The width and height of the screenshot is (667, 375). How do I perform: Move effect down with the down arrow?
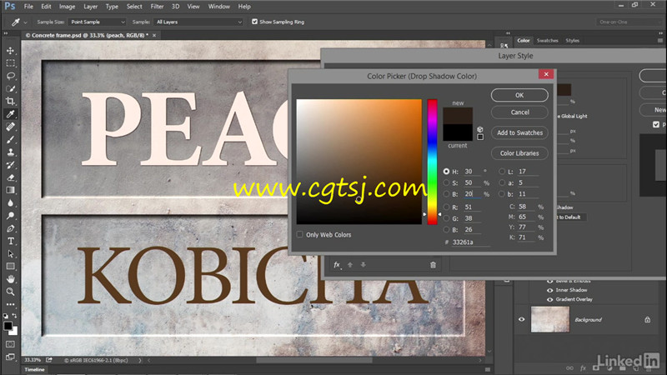tap(363, 265)
